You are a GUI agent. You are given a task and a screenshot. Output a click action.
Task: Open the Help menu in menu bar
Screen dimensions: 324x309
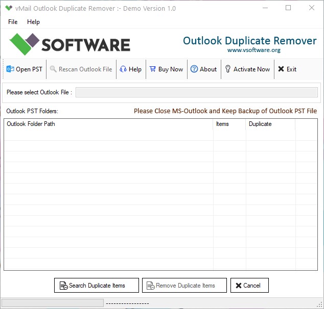coord(33,22)
